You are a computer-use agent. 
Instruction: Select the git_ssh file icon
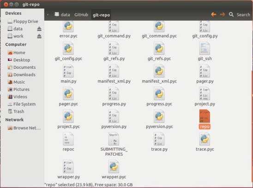click(205, 49)
